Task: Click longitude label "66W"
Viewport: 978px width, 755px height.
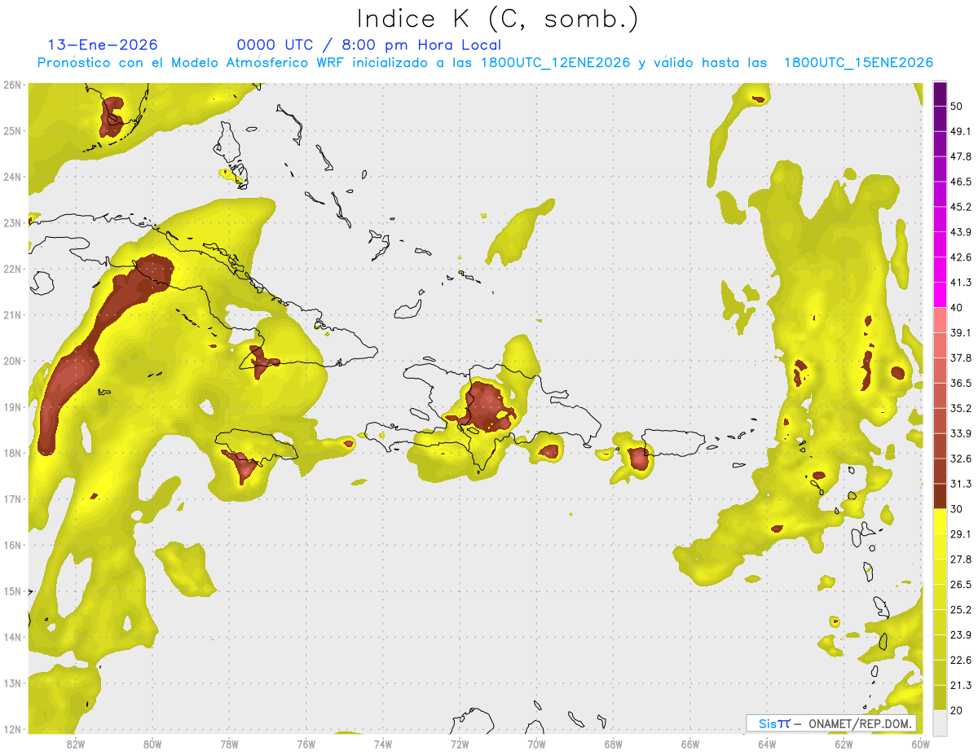Action: click(690, 744)
